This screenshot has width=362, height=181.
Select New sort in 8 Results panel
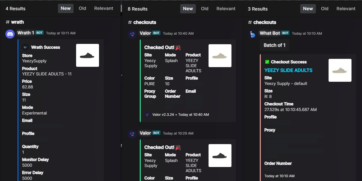[188, 9]
